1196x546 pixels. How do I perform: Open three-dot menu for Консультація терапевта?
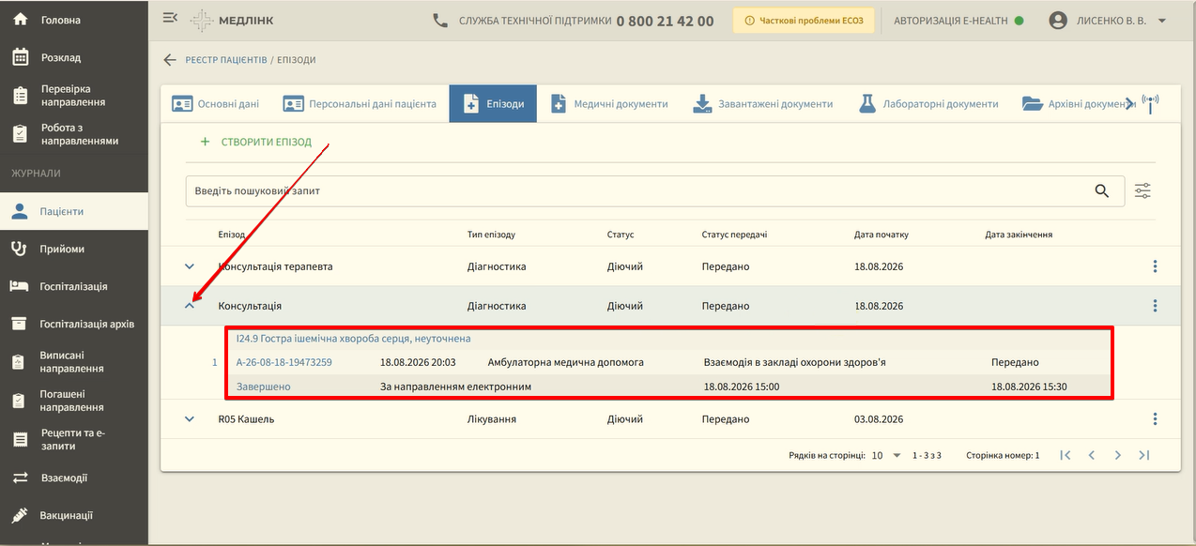pyautogui.click(x=1155, y=266)
